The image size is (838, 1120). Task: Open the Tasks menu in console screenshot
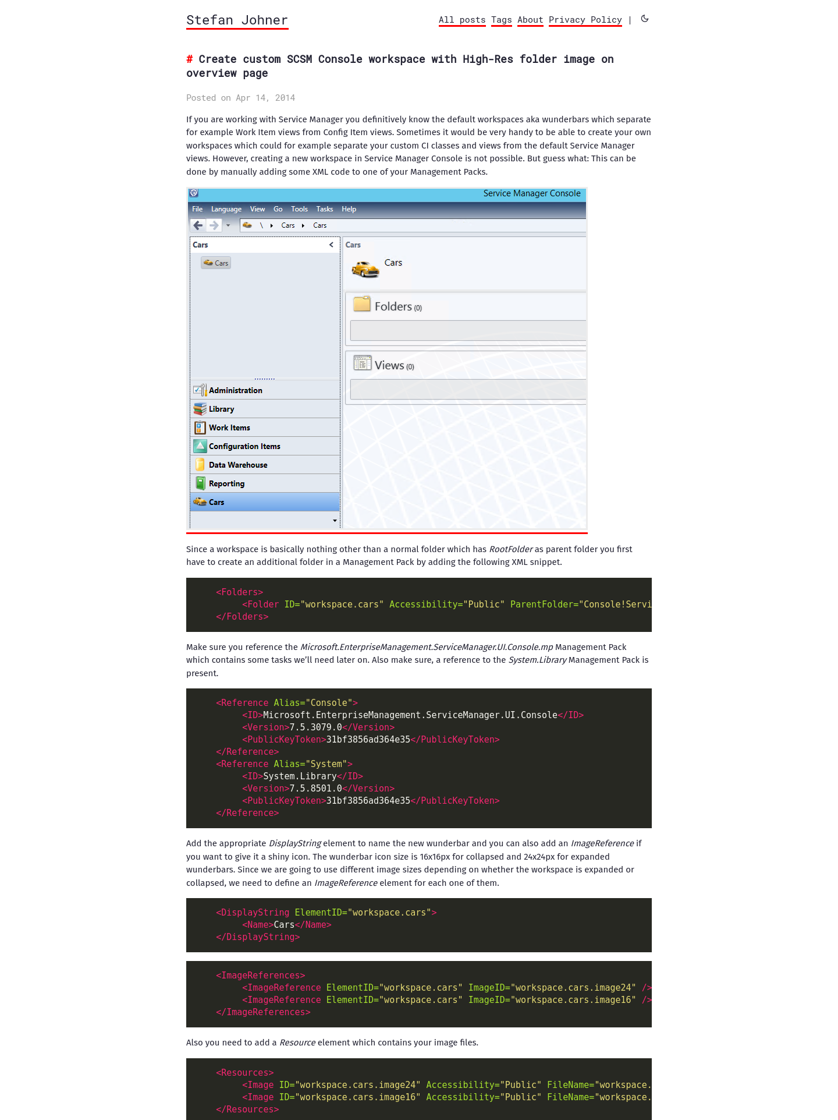(x=325, y=209)
